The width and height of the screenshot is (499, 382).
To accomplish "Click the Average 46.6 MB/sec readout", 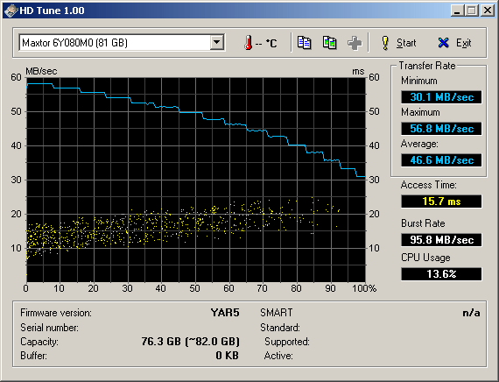I will click(x=441, y=160).
